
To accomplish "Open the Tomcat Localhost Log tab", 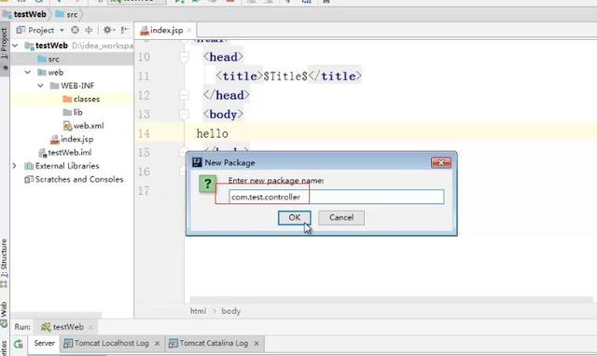I will 111,343.
